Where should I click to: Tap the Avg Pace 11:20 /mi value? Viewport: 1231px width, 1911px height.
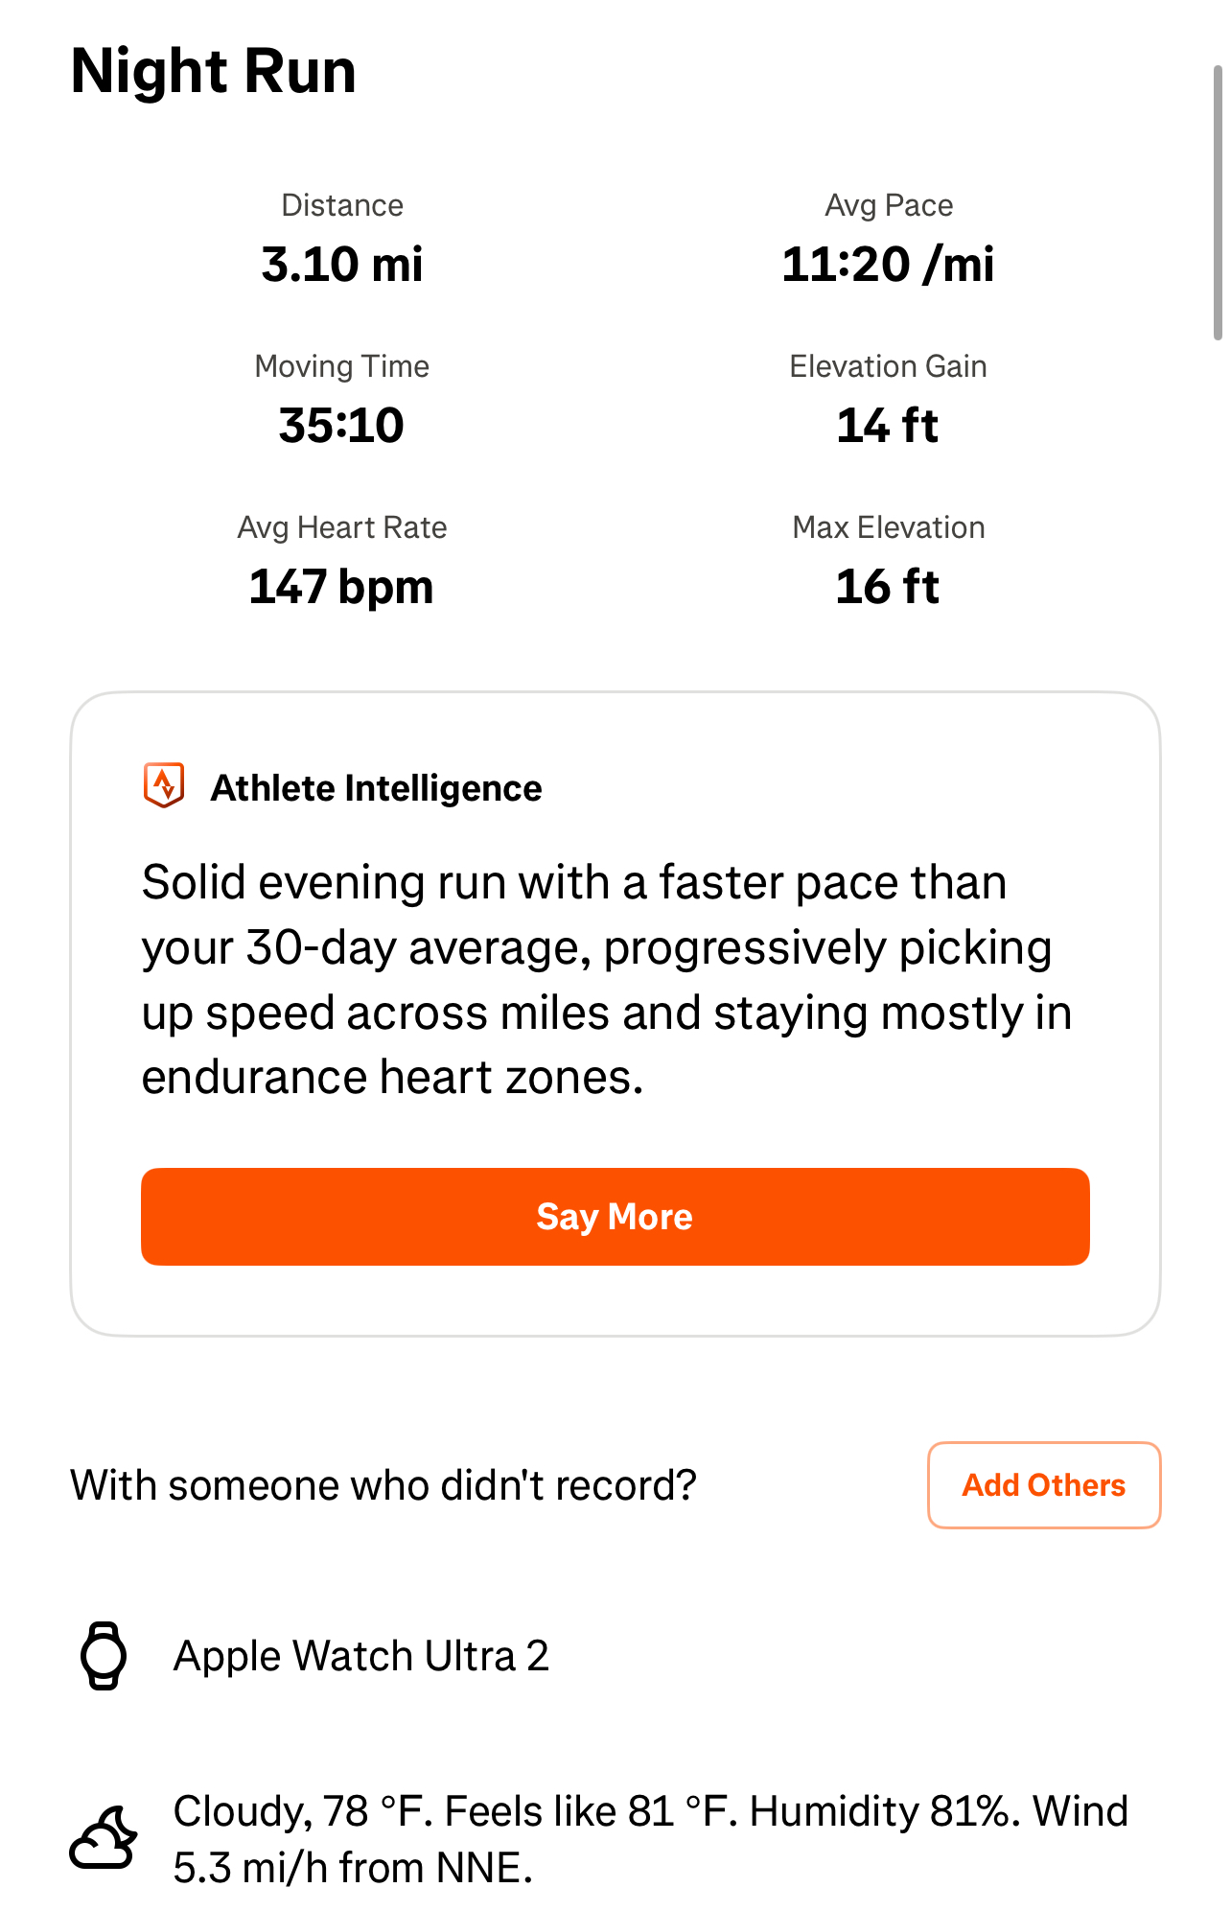(888, 265)
